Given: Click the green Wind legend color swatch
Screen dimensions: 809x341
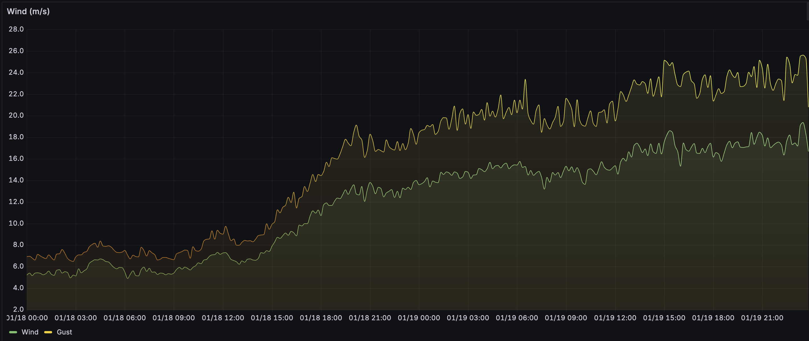Looking at the screenshot, I should click(13, 332).
